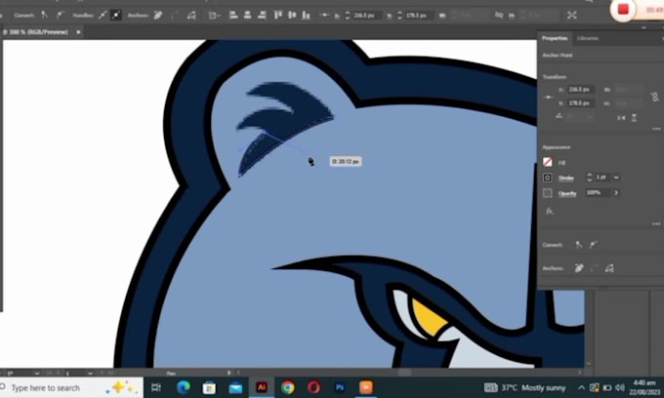664x398 pixels.
Task: Toggle constrain width and height proportions link
Action: tap(654, 97)
